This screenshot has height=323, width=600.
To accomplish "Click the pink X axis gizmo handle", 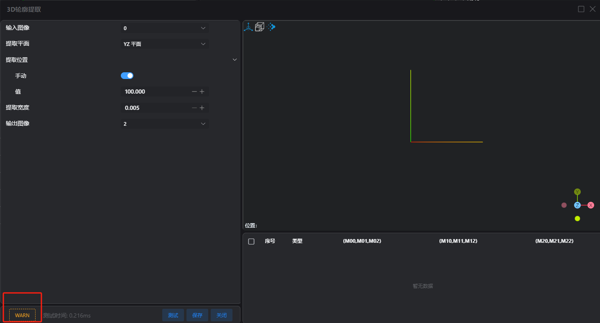I will click(x=591, y=205).
